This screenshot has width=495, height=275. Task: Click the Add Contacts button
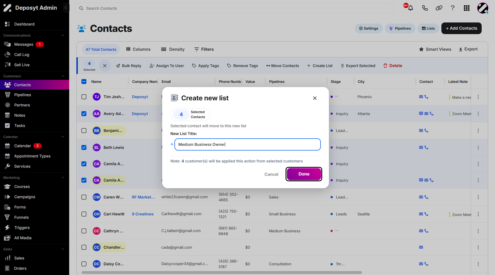pos(461,28)
